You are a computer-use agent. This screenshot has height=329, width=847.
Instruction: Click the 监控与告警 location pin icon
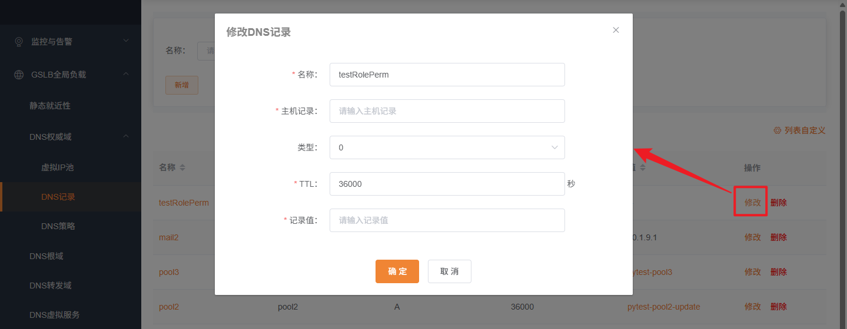[19, 42]
